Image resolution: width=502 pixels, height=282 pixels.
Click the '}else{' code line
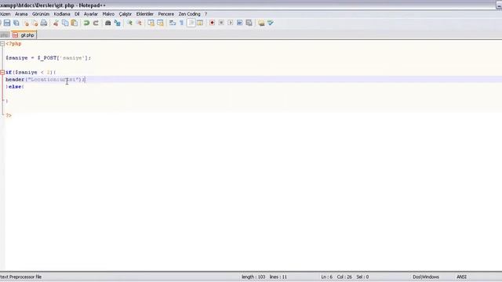tap(15, 87)
